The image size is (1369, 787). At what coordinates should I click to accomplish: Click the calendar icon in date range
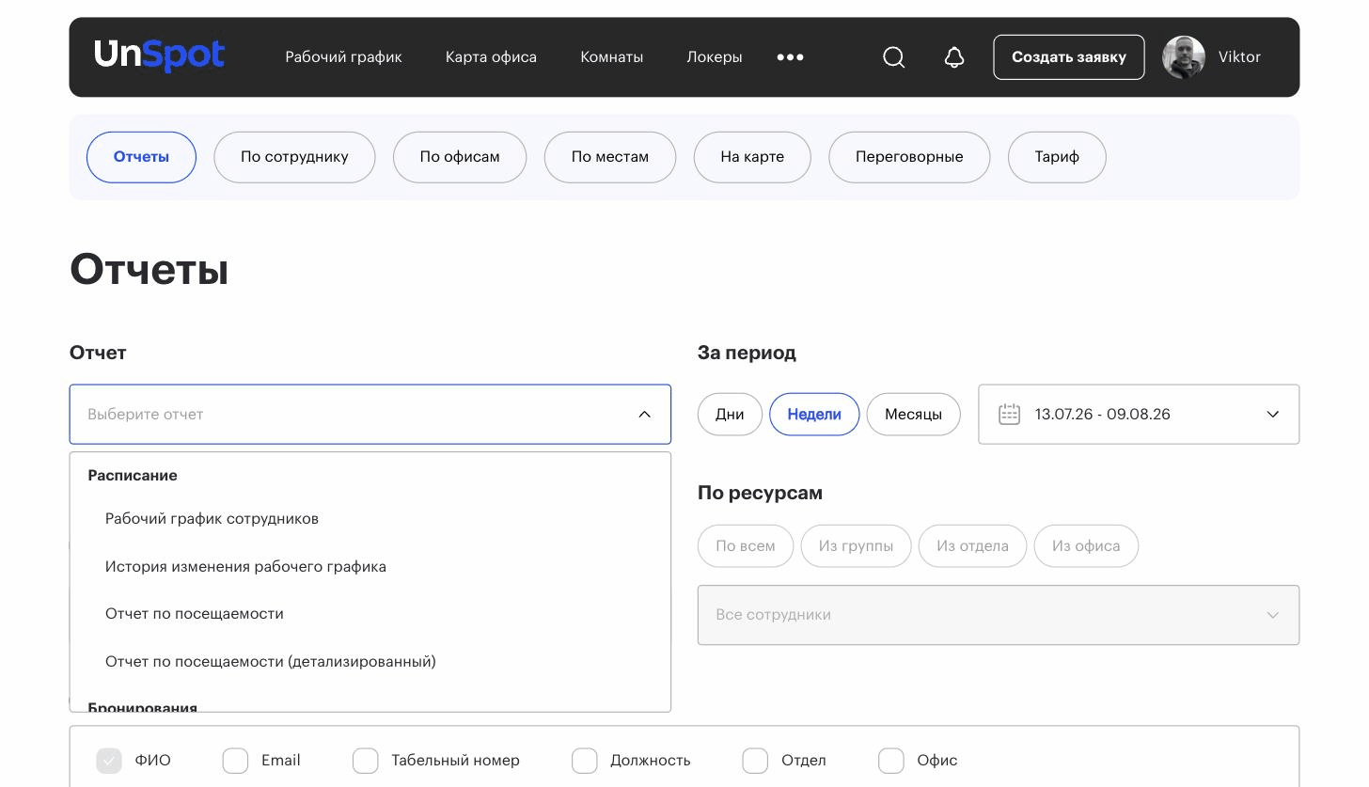point(1009,414)
